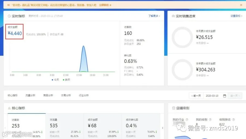Toggle the 今天 chart legend
Screen dimensions: 246x139
click(x=55, y=80)
